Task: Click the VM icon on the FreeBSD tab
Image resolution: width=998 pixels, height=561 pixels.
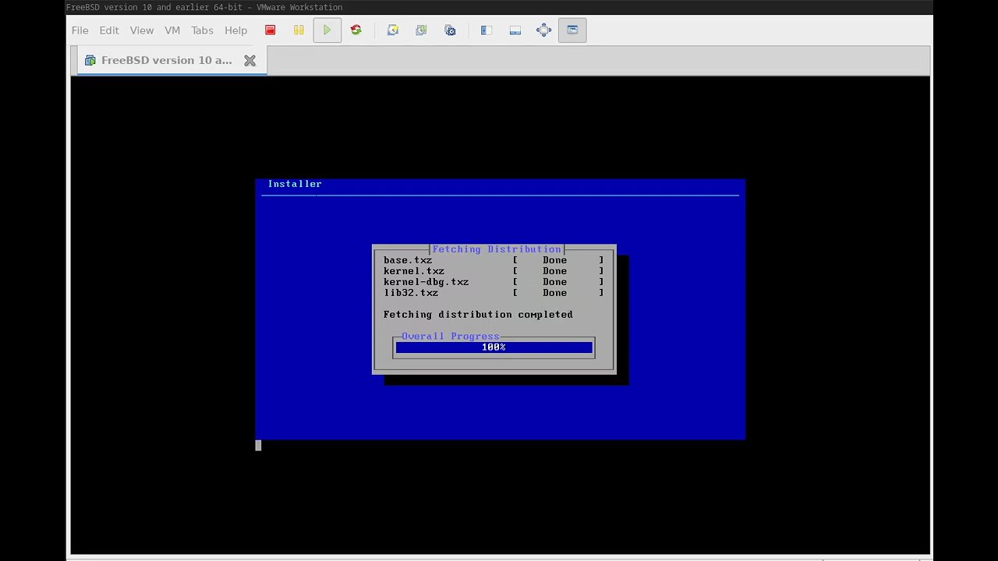Action: coord(90,60)
